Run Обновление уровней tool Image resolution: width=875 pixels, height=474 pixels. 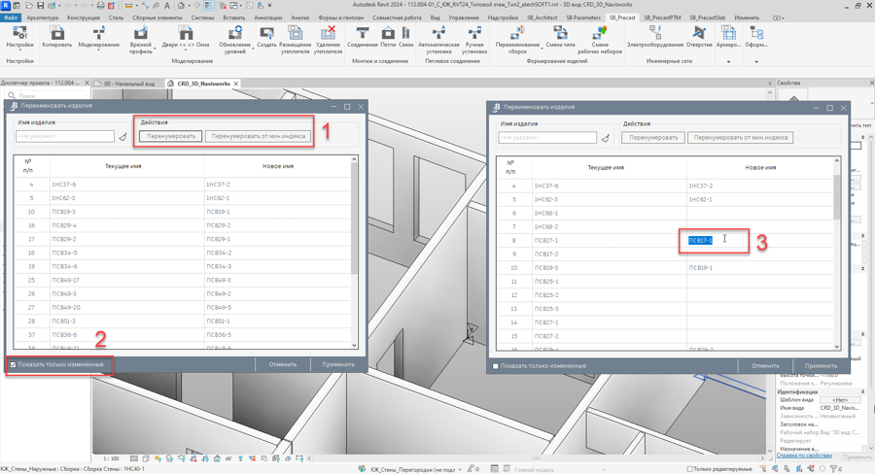[x=235, y=40]
